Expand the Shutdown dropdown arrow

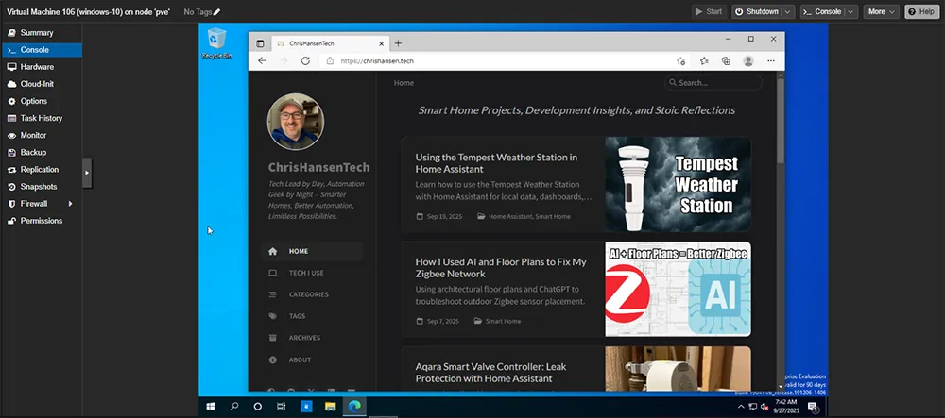[x=788, y=12]
